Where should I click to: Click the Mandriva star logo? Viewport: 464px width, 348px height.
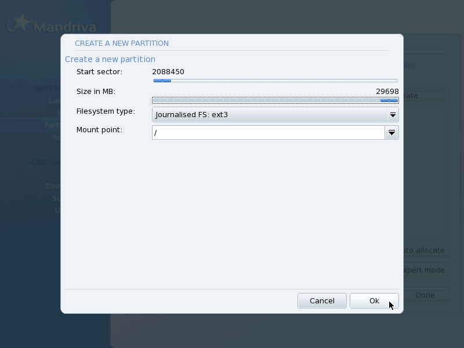pyautogui.click(x=19, y=23)
